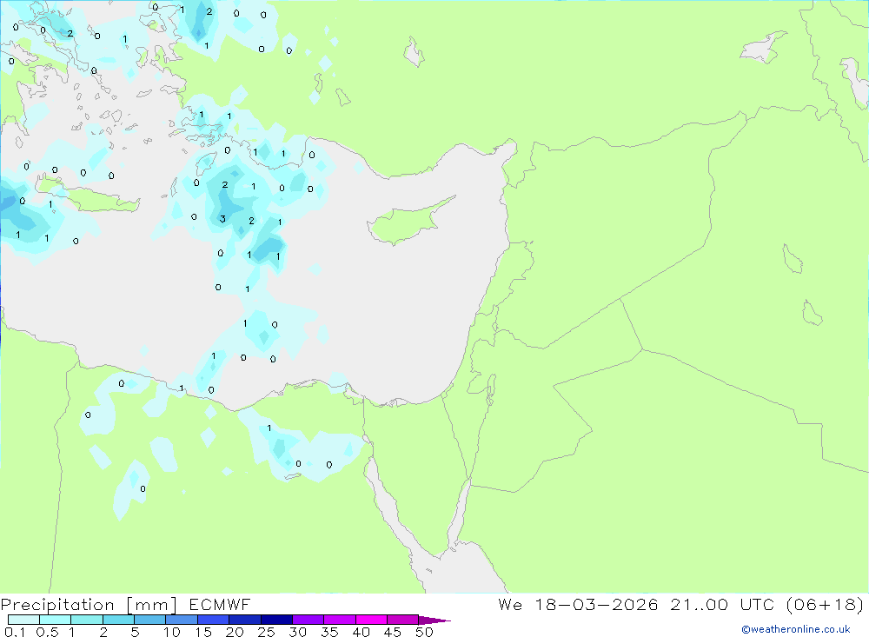Click the legend swatch between 40 and 45

371,620
